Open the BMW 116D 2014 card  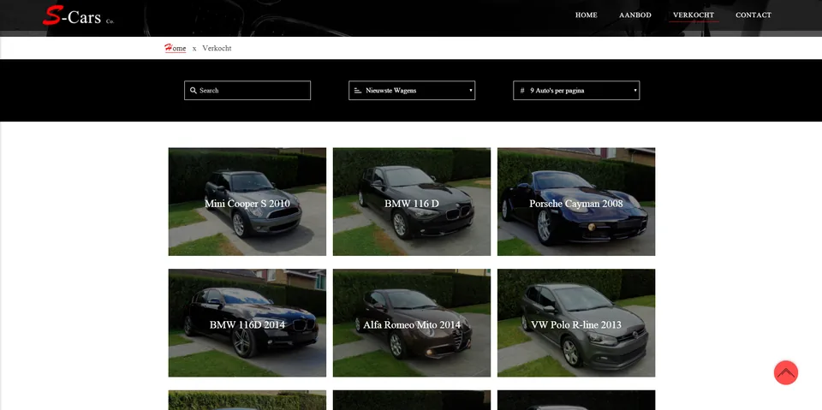pos(247,323)
